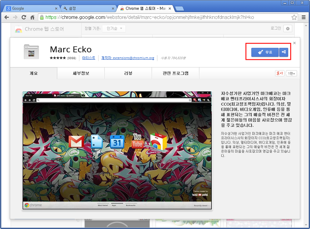Click the (9998) review count
The width and height of the screenshot is (310, 229).
72,58
